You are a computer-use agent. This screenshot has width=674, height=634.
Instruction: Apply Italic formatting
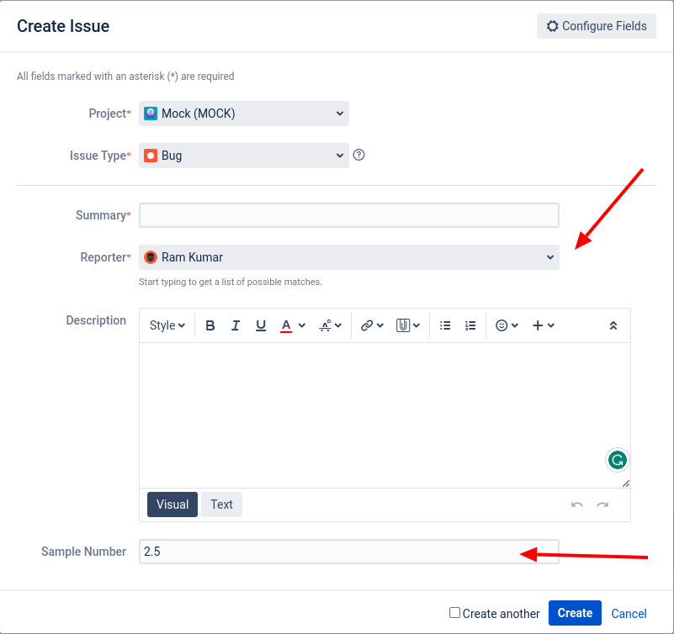pyautogui.click(x=235, y=325)
